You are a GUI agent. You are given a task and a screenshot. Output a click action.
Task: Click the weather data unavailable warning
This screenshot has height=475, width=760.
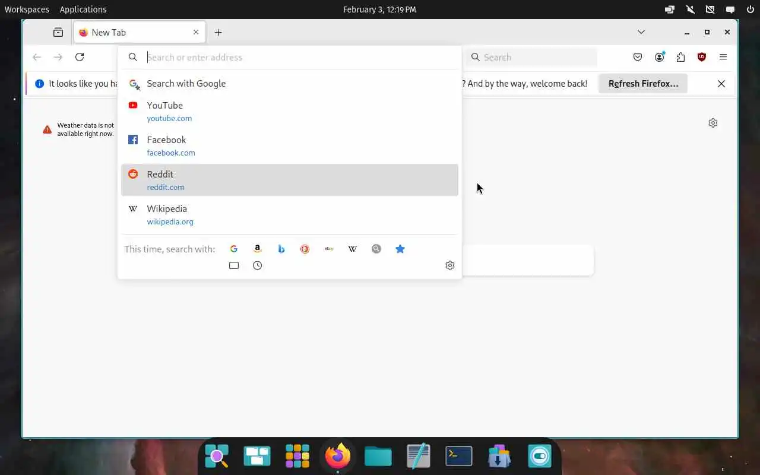click(x=78, y=129)
